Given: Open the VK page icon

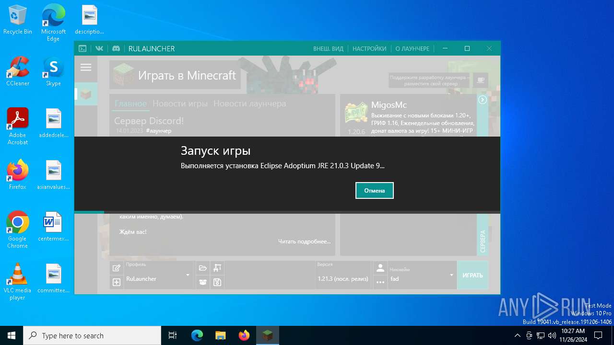Looking at the screenshot, I should [x=99, y=48].
